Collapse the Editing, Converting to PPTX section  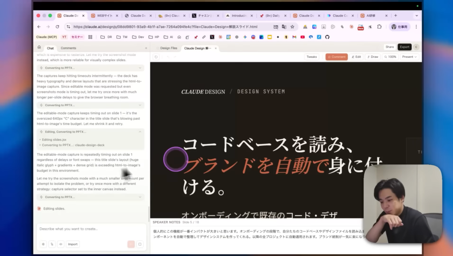pyautogui.click(x=140, y=132)
